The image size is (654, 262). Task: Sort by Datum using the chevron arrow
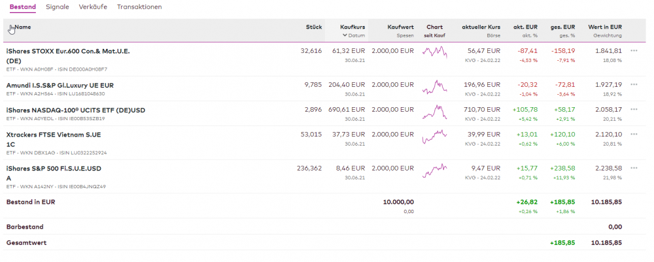(x=345, y=35)
